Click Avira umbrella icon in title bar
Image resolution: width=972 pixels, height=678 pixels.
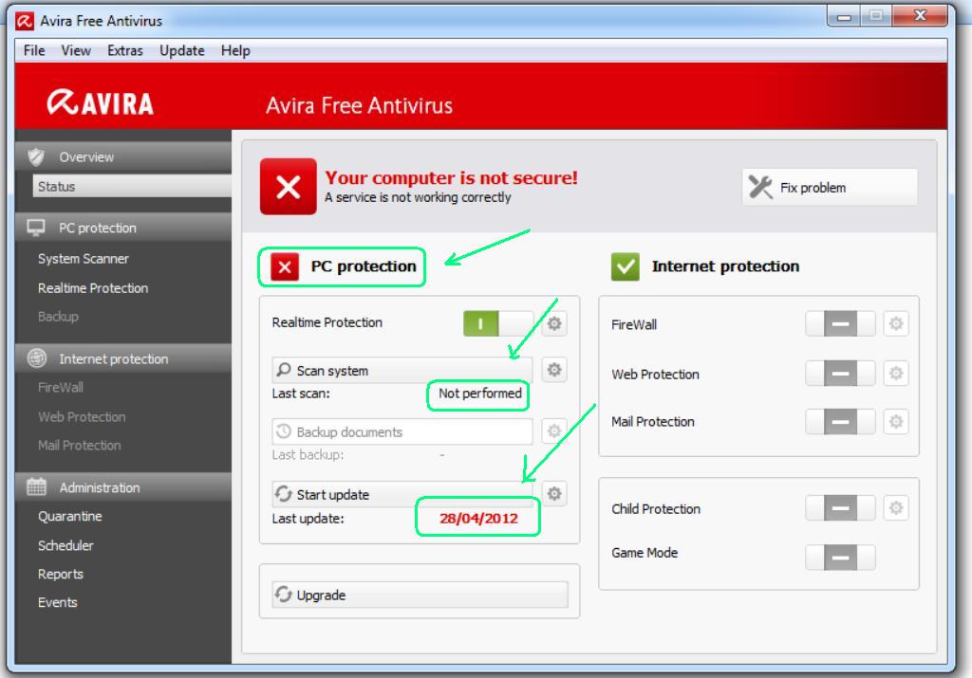point(25,21)
